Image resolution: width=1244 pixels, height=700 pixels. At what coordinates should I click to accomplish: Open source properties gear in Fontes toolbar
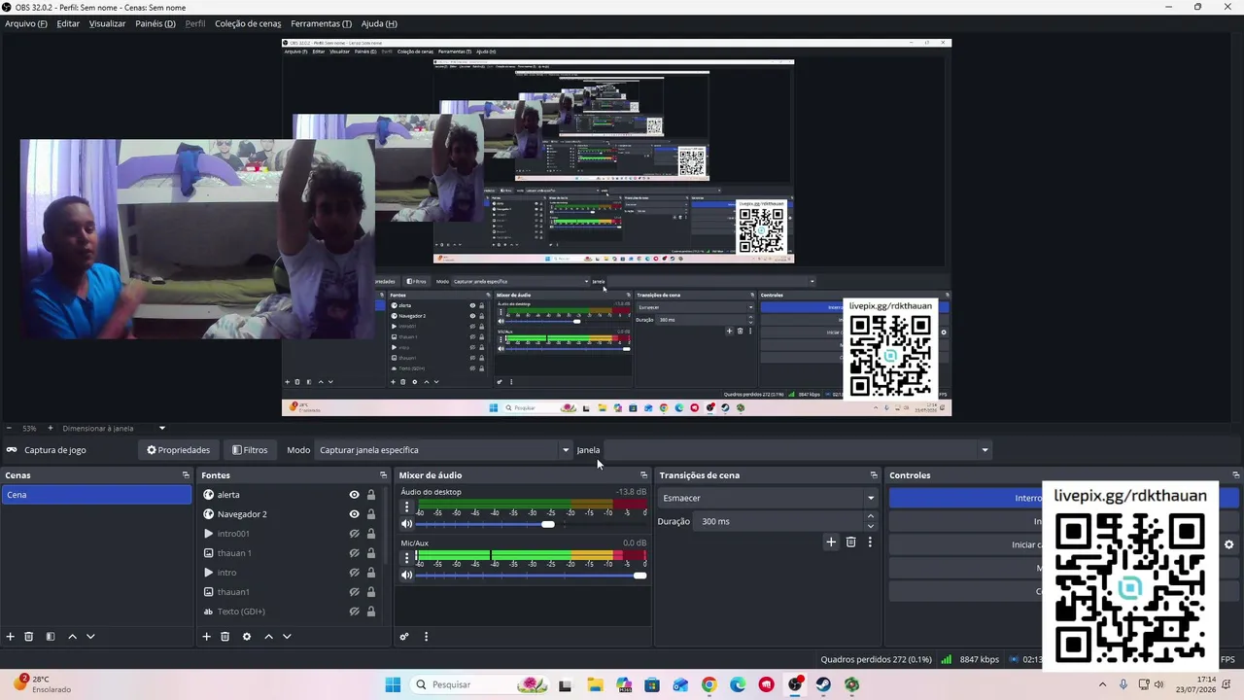[x=247, y=637]
